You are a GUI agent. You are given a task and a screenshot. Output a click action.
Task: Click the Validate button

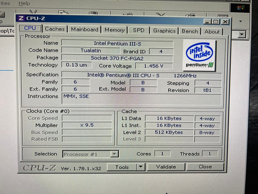click(166, 167)
